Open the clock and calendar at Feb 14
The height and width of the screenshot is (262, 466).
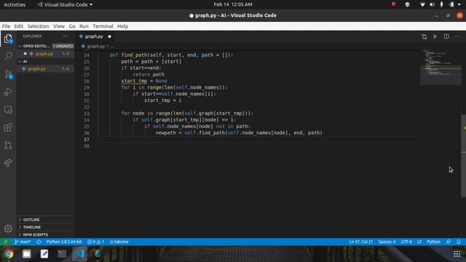click(233, 4)
